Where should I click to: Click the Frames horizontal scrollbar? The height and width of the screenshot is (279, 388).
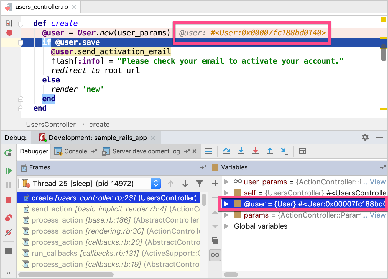[66, 275]
